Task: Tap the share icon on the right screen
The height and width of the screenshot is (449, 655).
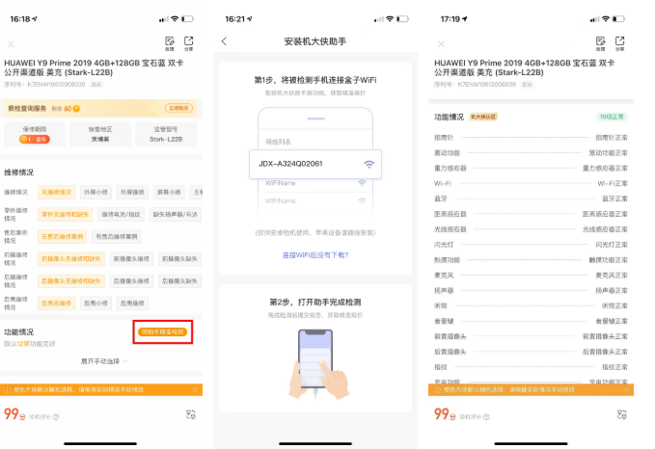Action: tap(619, 43)
